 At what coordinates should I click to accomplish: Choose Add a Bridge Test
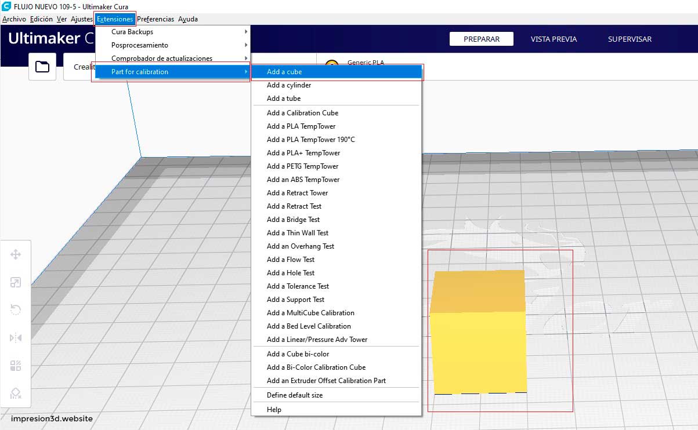[x=336, y=220]
